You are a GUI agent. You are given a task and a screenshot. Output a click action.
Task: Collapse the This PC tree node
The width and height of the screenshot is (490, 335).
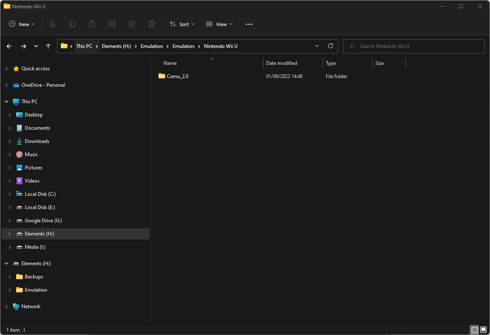click(6, 102)
